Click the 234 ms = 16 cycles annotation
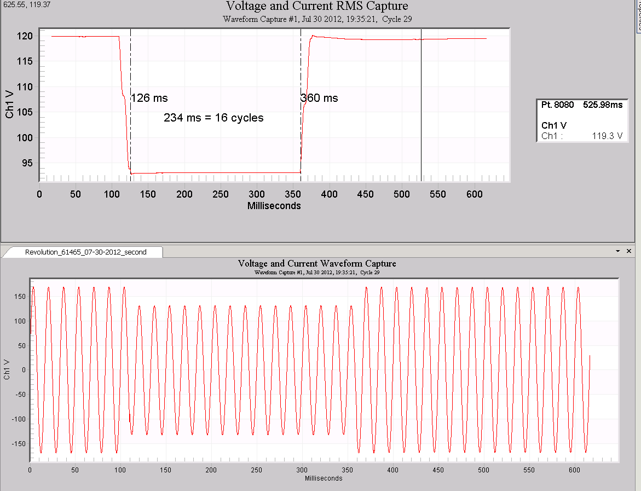This screenshot has height=491, width=641. [x=213, y=118]
